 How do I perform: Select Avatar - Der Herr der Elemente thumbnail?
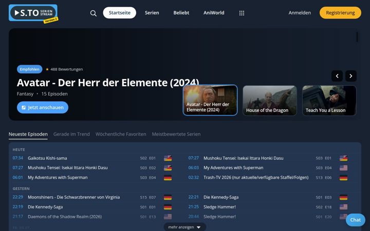coord(210,100)
